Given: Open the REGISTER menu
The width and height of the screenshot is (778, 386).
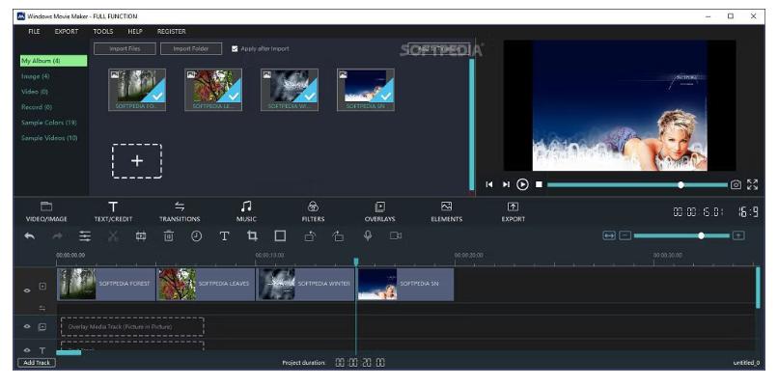Looking at the screenshot, I should point(171,31).
